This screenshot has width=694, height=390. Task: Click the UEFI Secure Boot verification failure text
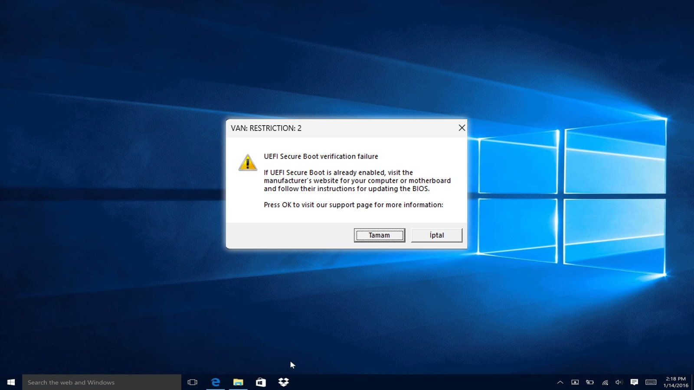[321, 156]
